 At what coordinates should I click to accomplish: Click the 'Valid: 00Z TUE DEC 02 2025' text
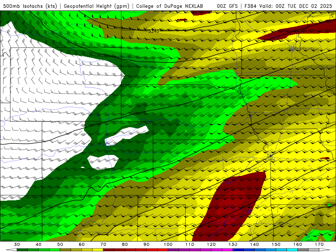point(296,6)
